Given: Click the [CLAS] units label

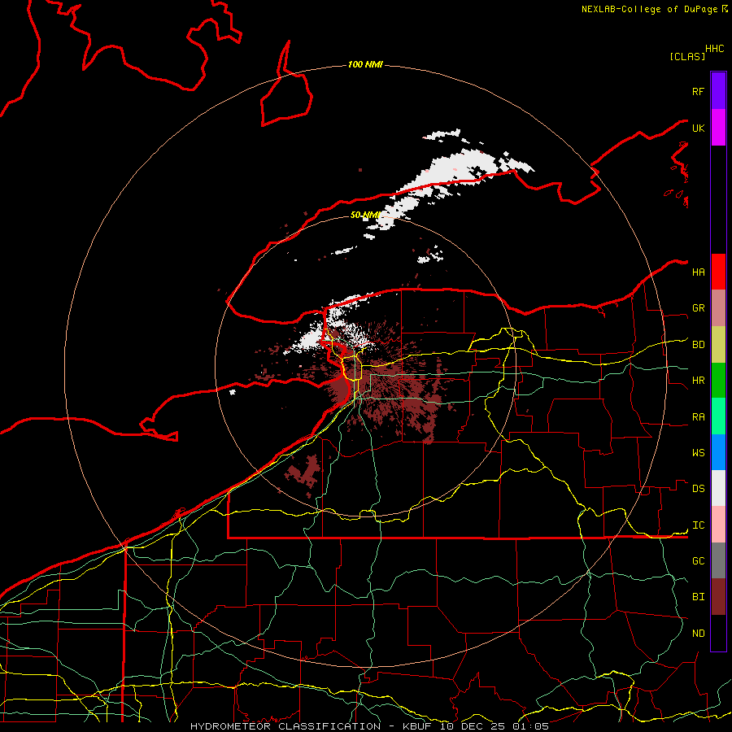Looking at the screenshot, I should [x=687, y=56].
